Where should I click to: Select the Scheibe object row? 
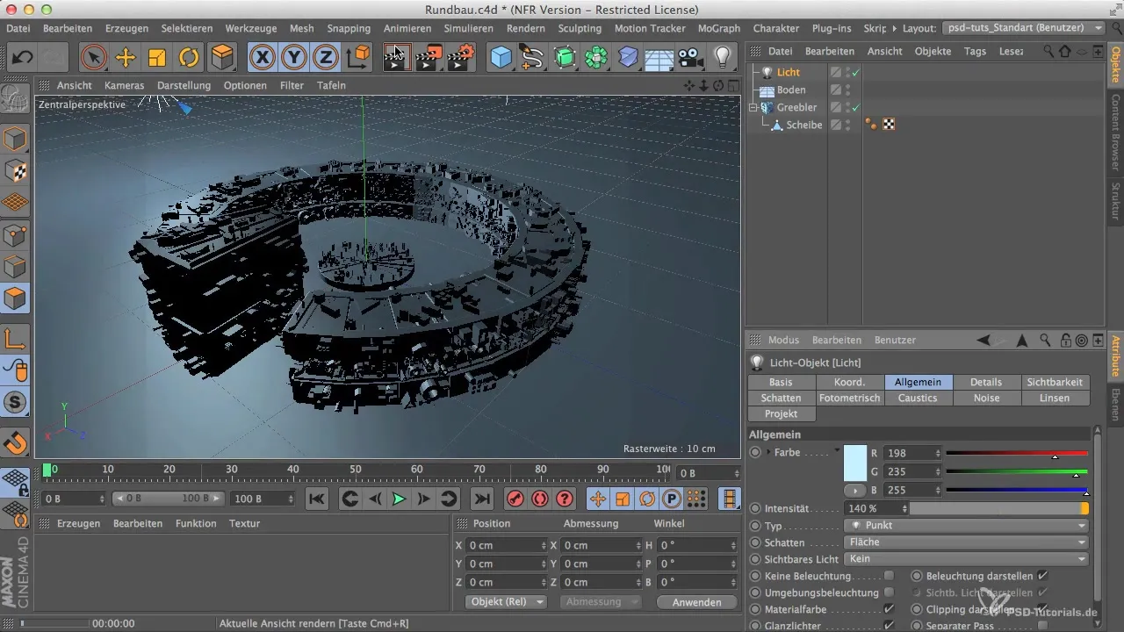803,125
